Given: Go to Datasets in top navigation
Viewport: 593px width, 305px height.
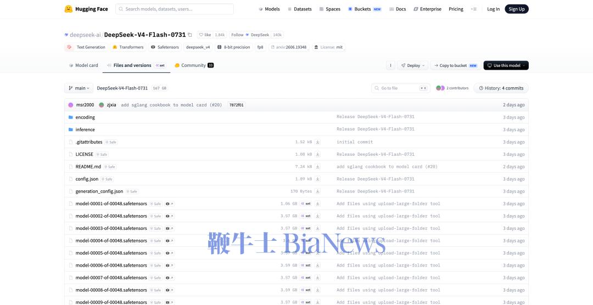Looking at the screenshot, I should click(300, 9).
